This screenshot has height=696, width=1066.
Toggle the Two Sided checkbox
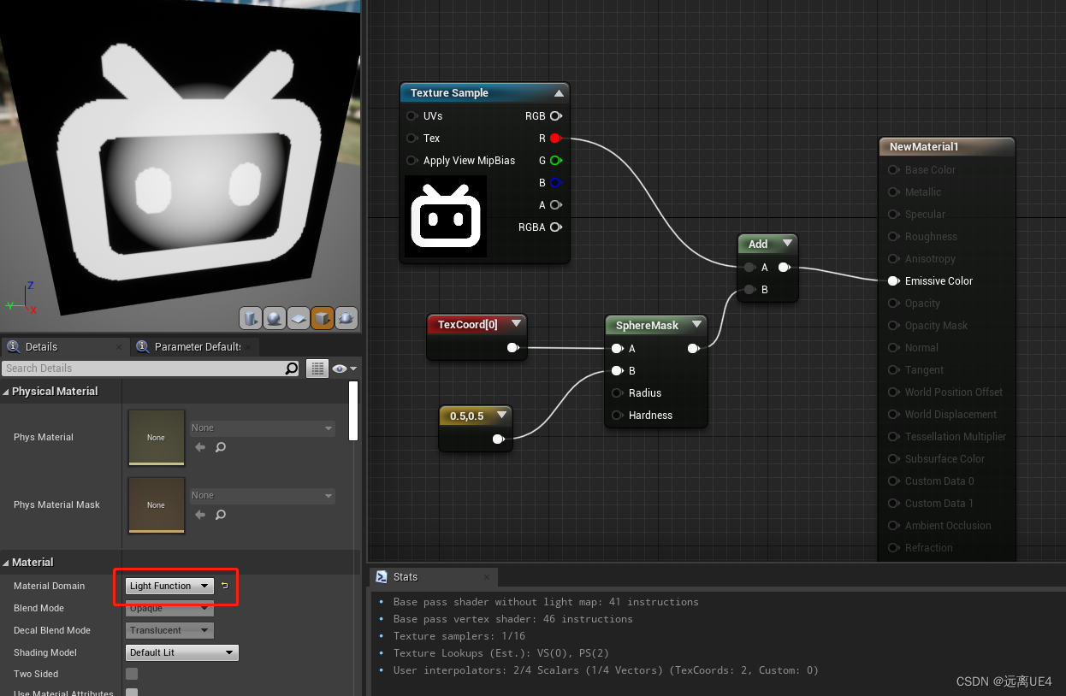(x=132, y=674)
